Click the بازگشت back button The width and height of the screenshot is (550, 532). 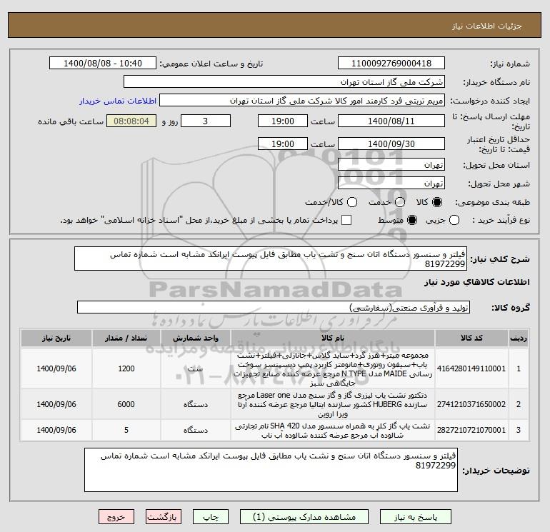click(x=164, y=517)
